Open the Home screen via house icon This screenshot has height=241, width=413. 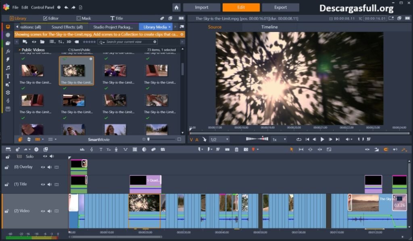click(176, 7)
